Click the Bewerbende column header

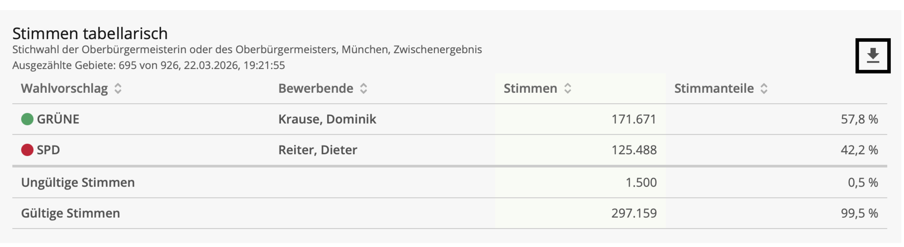click(315, 88)
